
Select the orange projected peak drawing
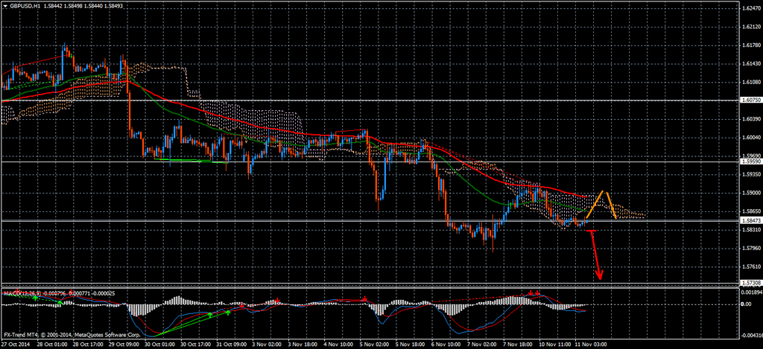(x=604, y=194)
